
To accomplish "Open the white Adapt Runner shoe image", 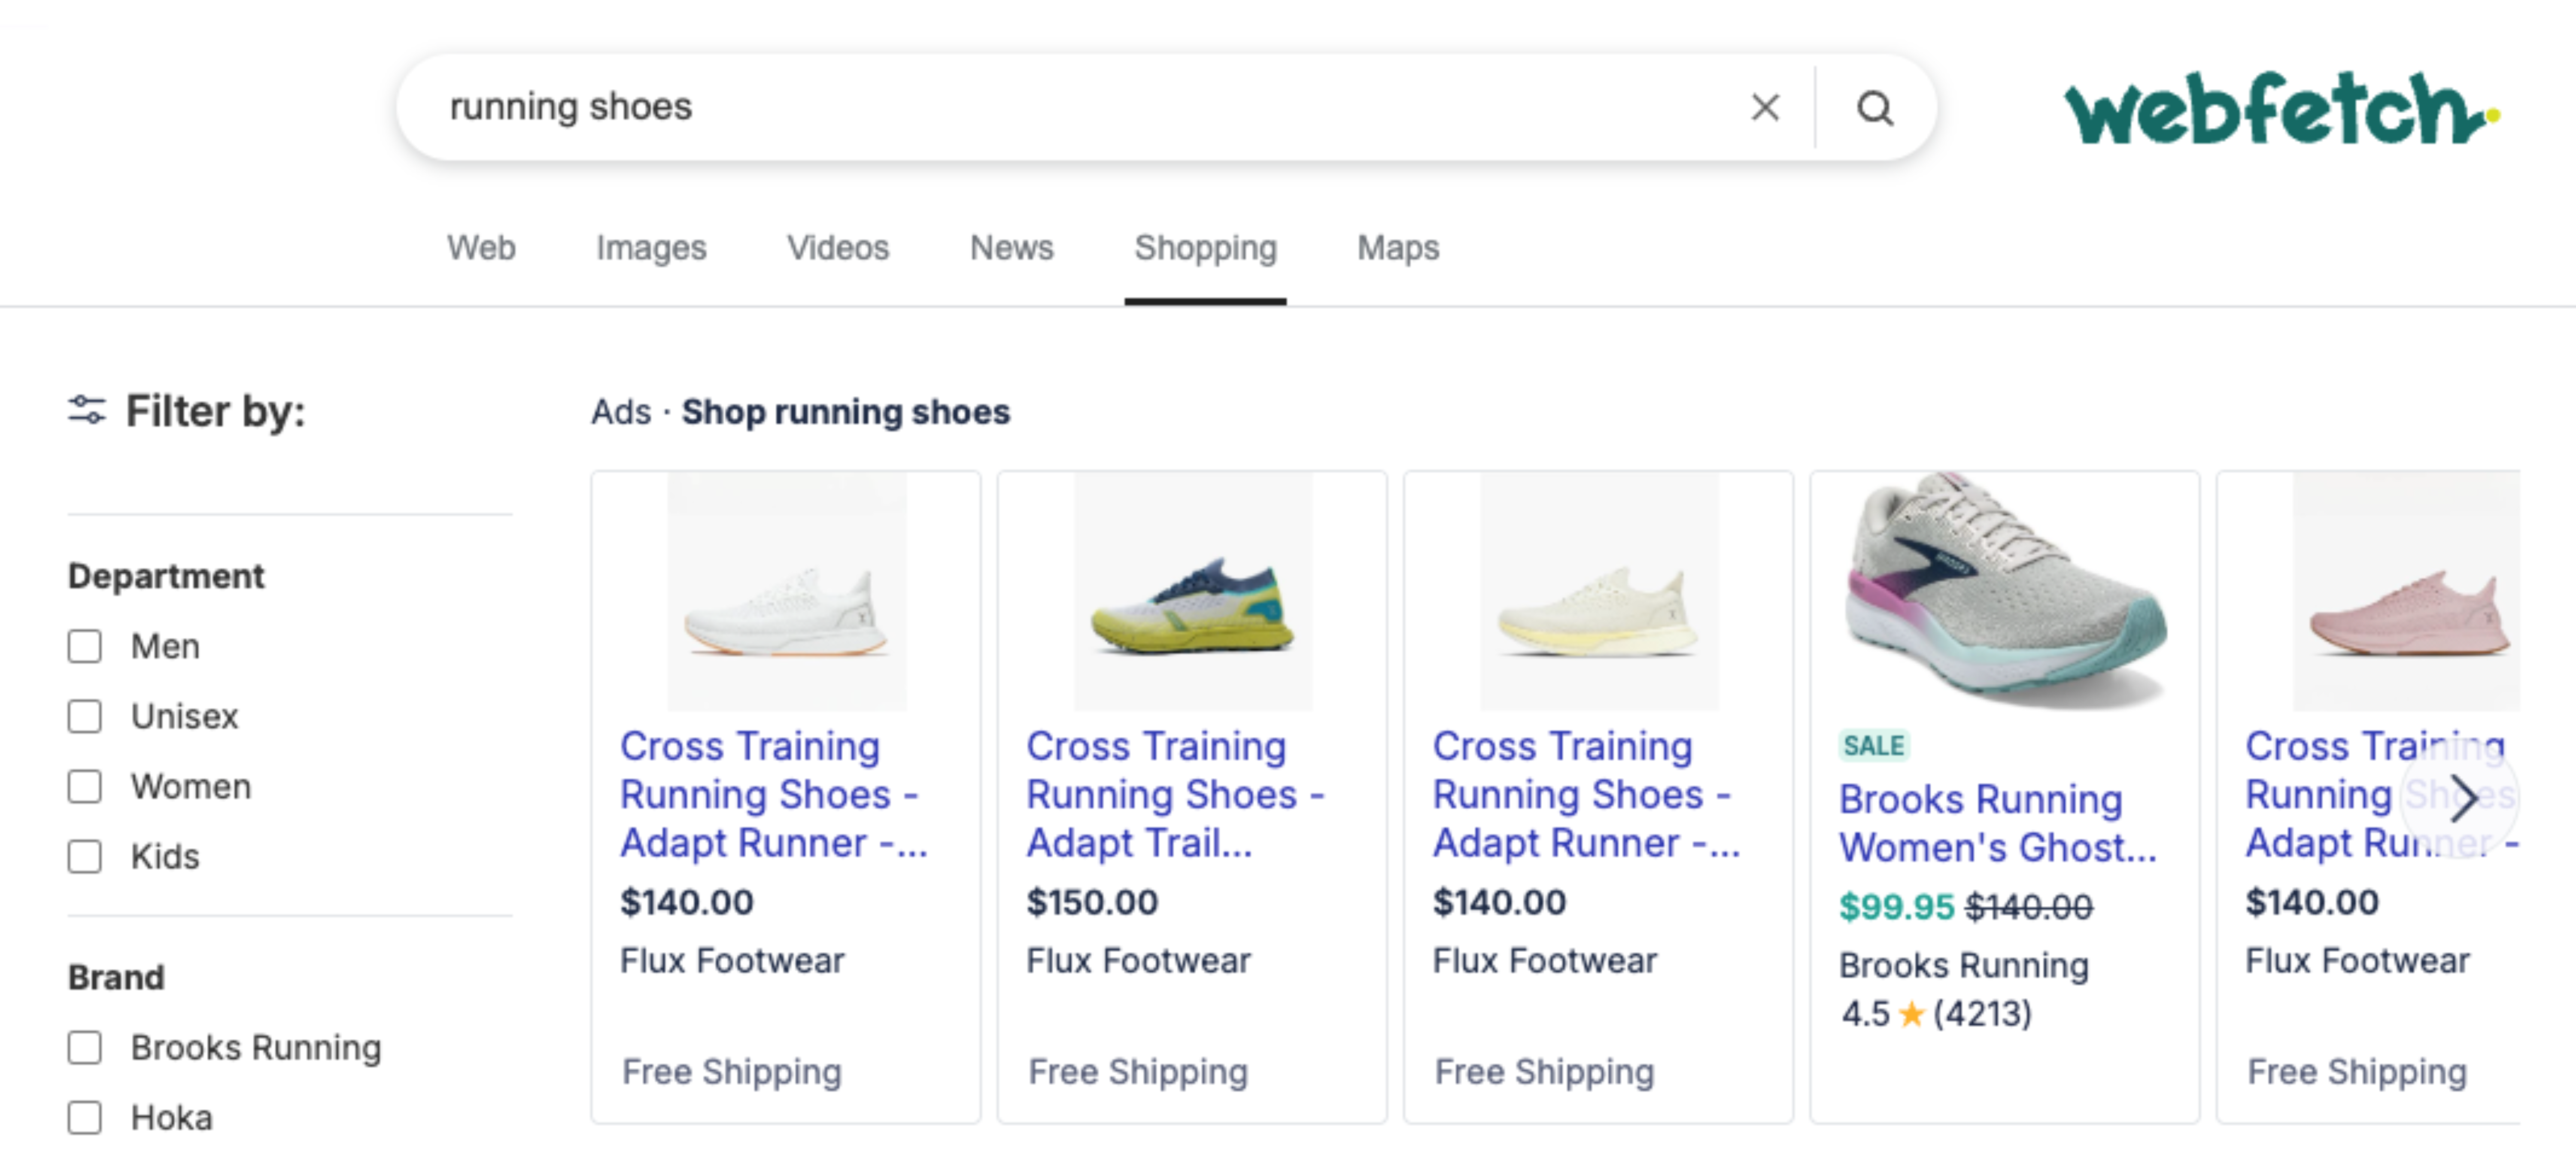I will coord(787,591).
